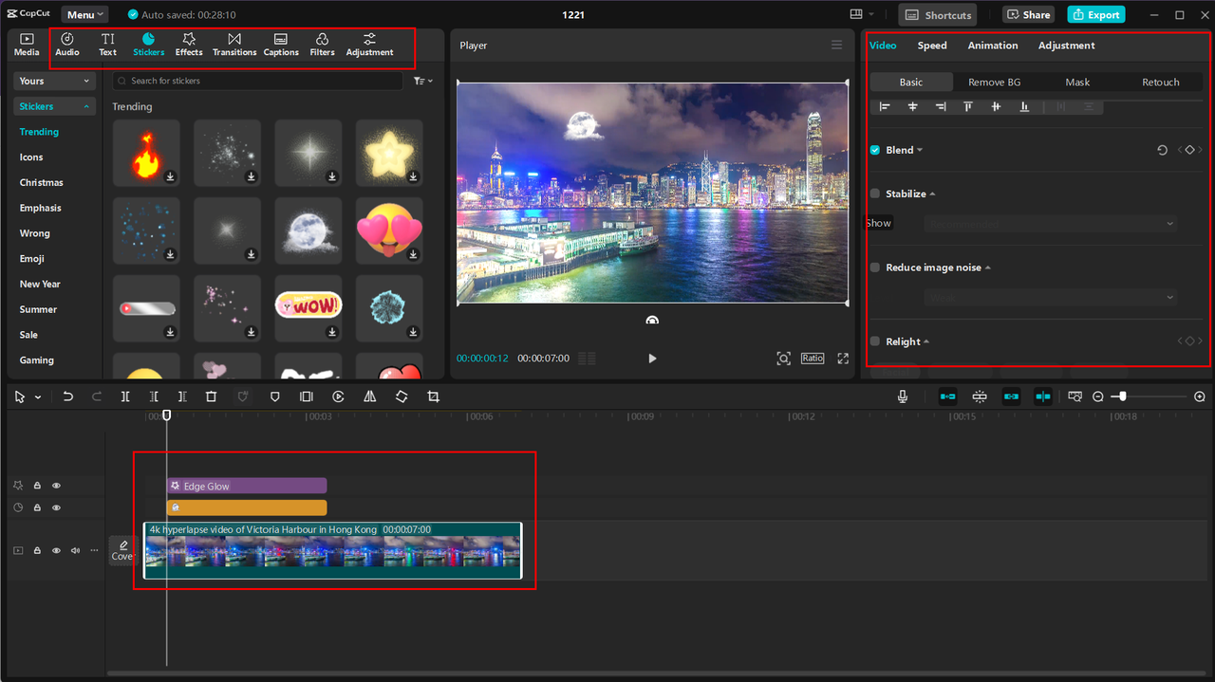Switch to the Text panel
The width and height of the screenshot is (1215, 682).
(x=108, y=45)
